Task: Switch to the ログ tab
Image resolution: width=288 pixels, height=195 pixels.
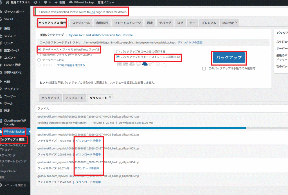Action: [x=180, y=23]
